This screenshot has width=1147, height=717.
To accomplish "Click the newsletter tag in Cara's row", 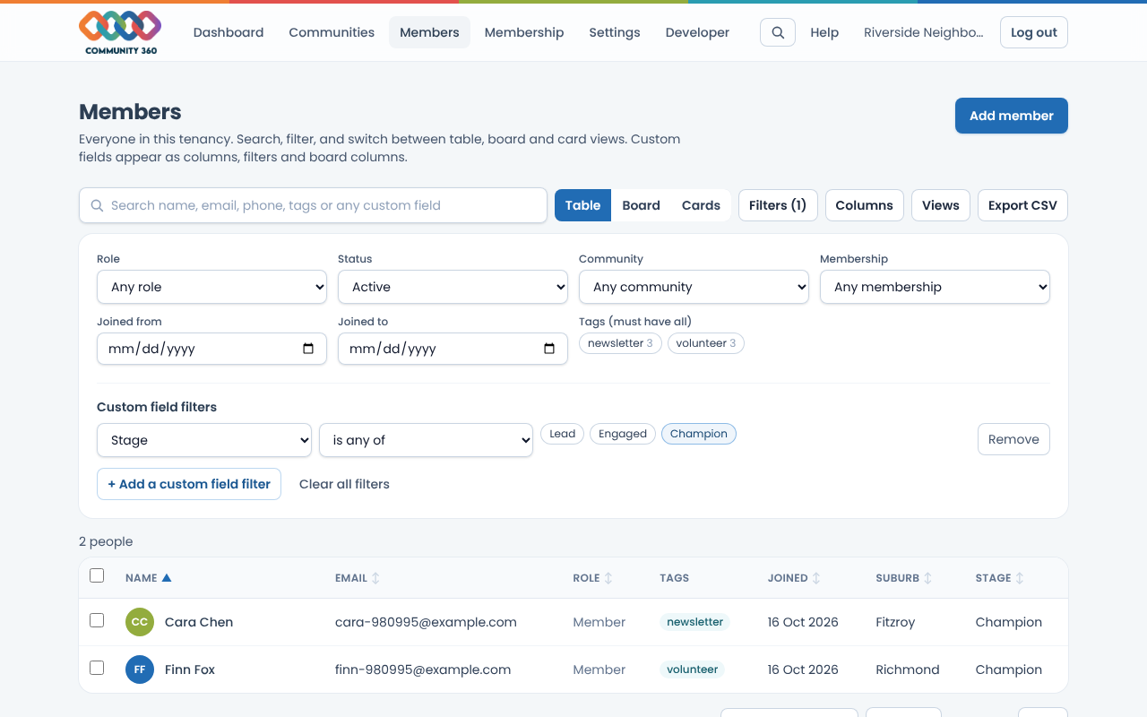I will tap(694, 622).
